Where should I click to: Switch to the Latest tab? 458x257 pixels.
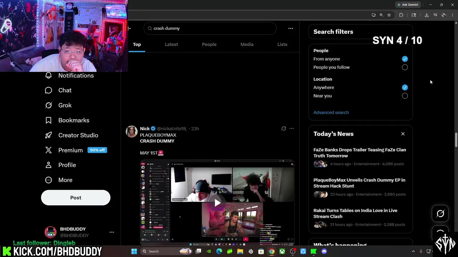(171, 44)
